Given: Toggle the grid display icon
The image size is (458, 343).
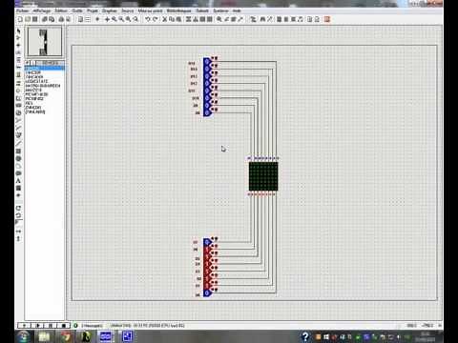Looking at the screenshot, I should (88, 19).
